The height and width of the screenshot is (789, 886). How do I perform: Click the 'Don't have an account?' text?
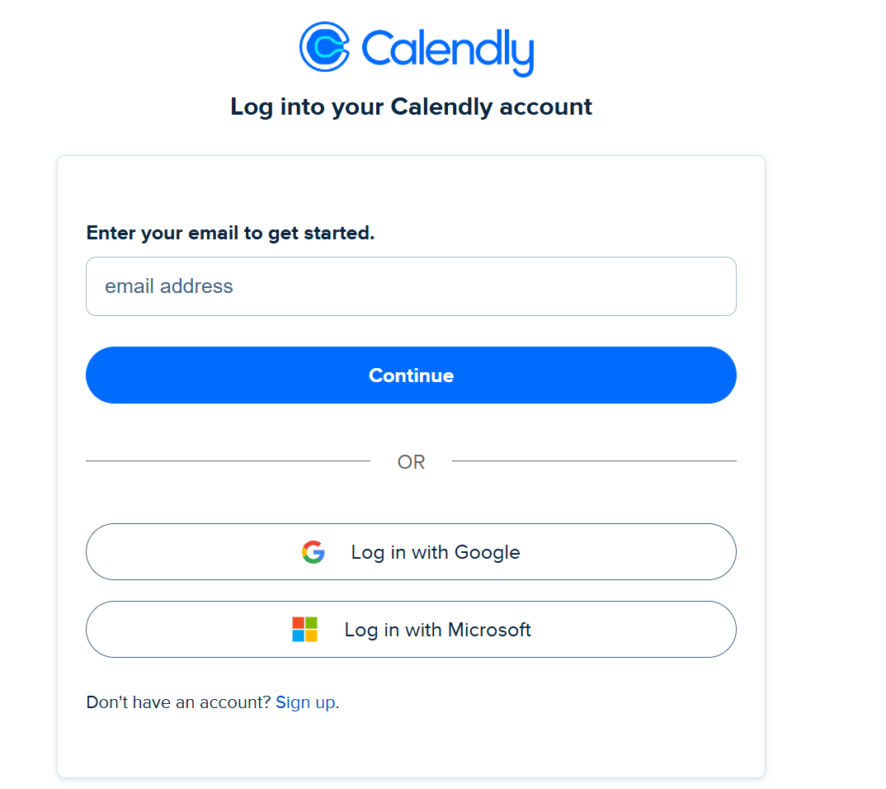pos(178,702)
